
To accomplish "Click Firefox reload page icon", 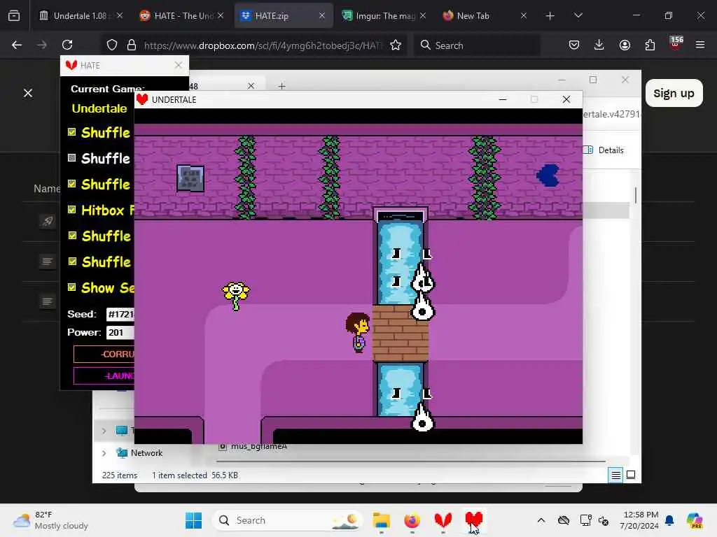I will click(x=67, y=45).
